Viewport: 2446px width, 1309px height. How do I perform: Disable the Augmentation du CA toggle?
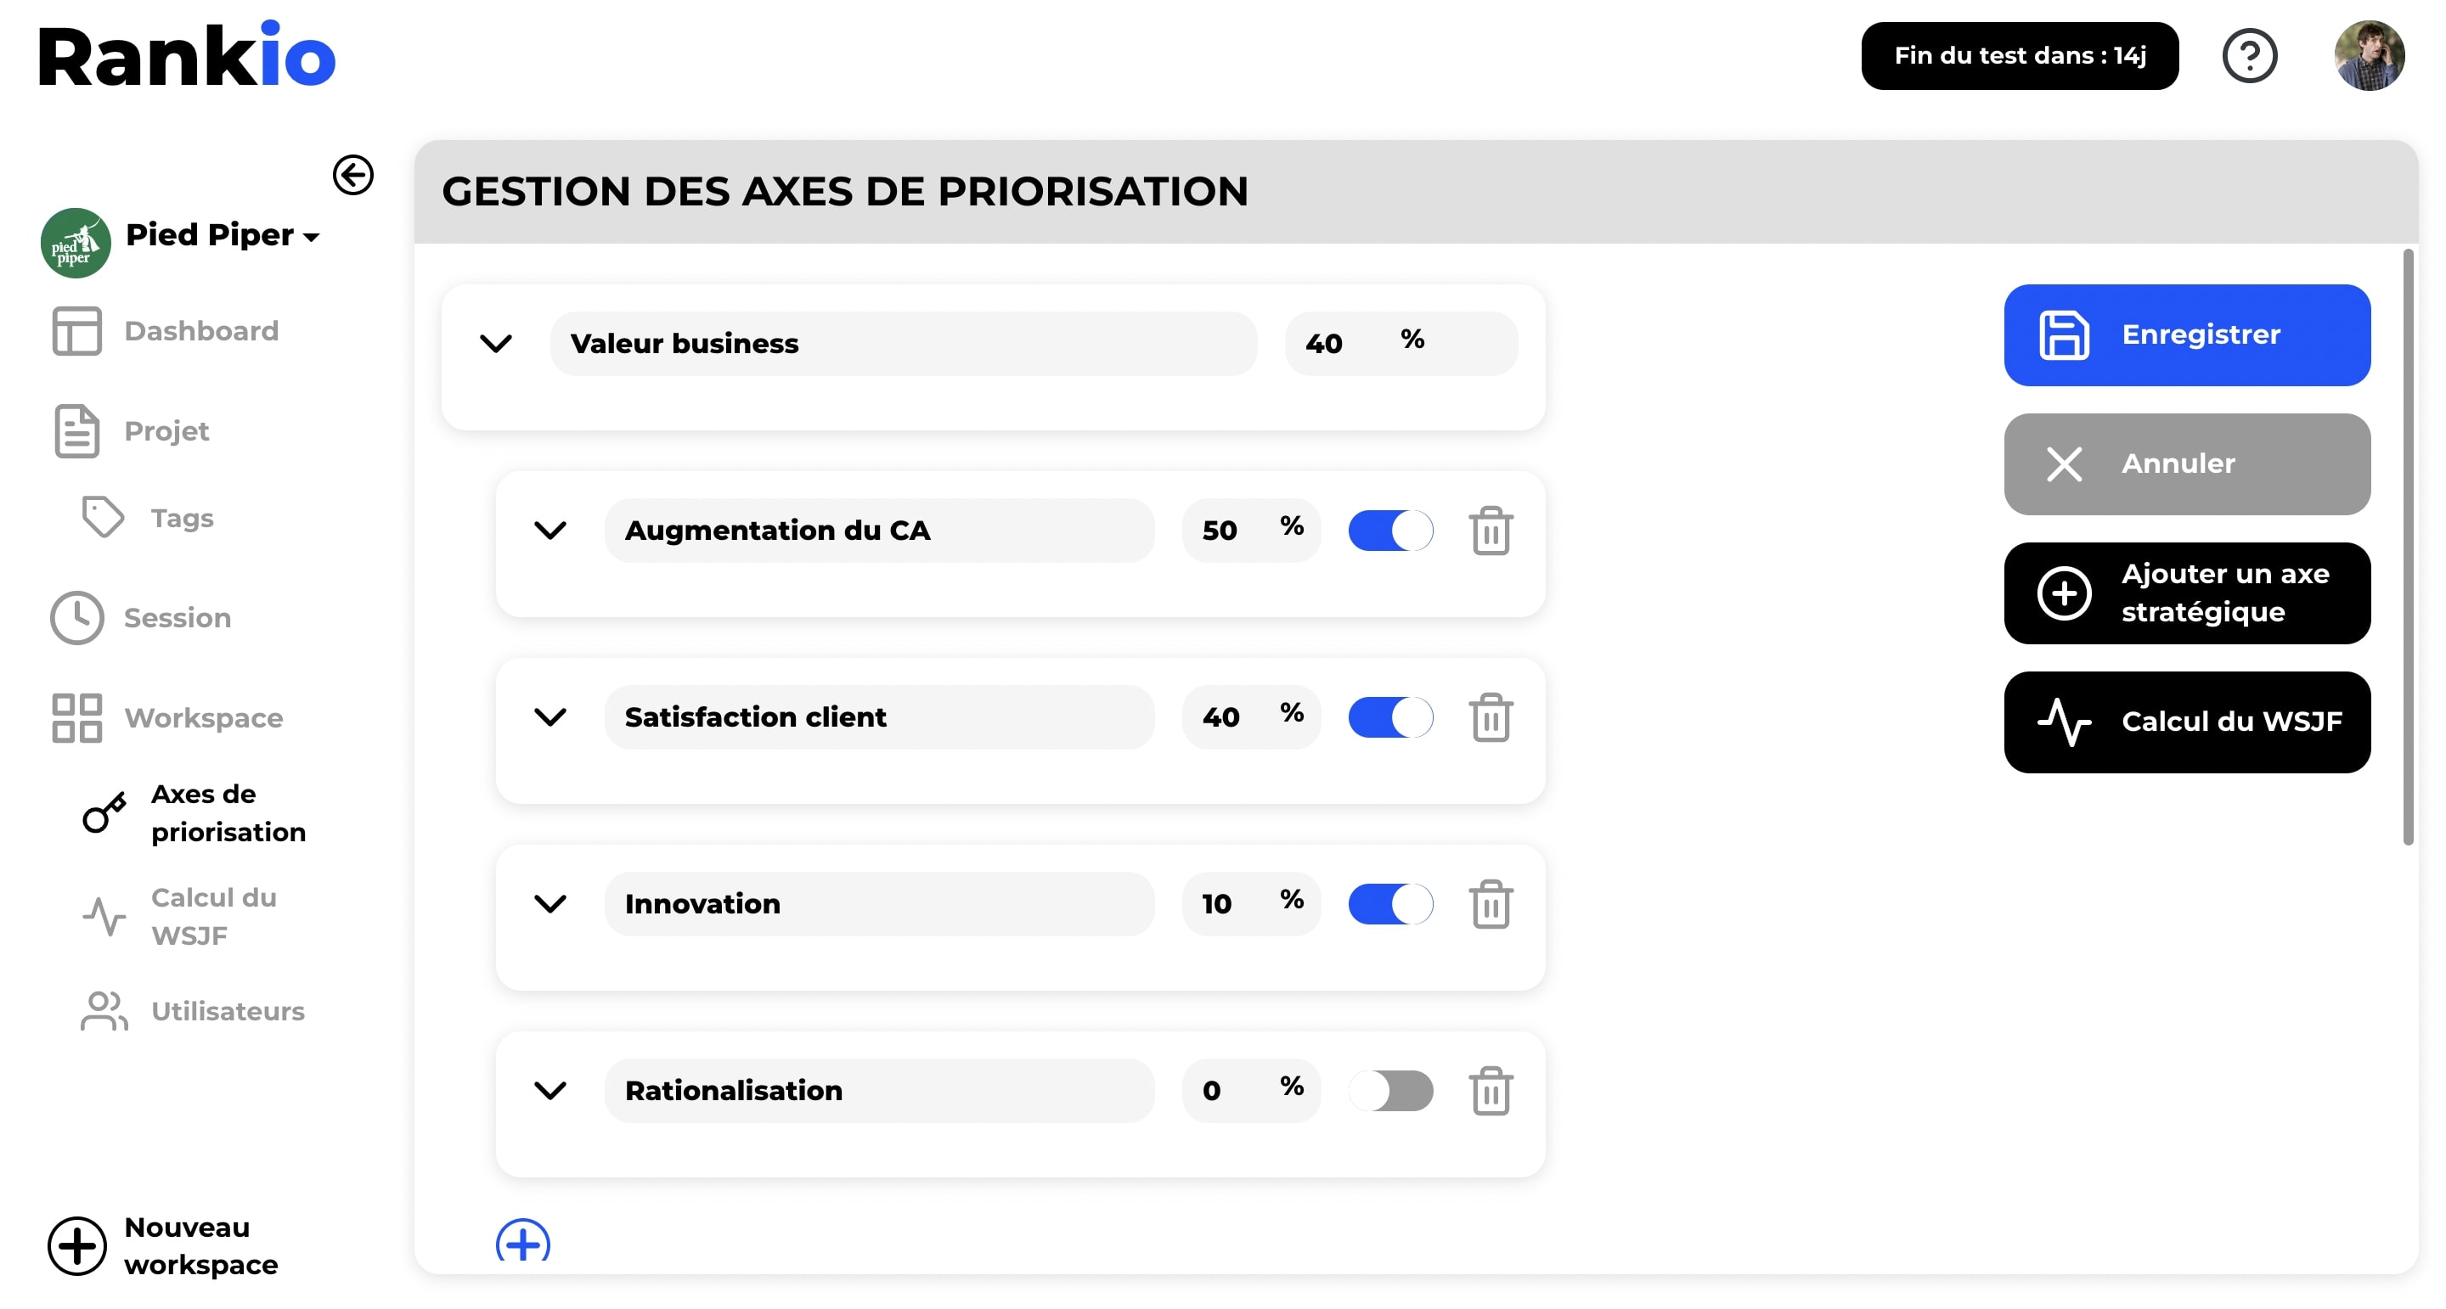(1390, 531)
